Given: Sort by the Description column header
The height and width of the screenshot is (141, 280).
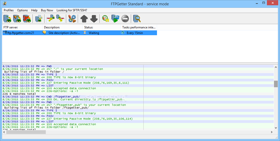Looking at the screenshot, I should tap(62, 27).
